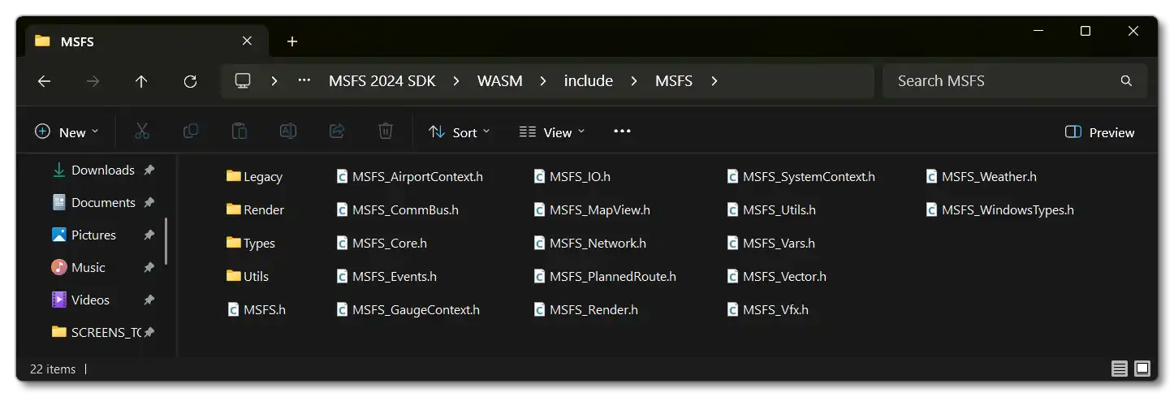This screenshot has height=397, width=1174.
Task: Refresh the MSFS folder view
Action: (190, 81)
